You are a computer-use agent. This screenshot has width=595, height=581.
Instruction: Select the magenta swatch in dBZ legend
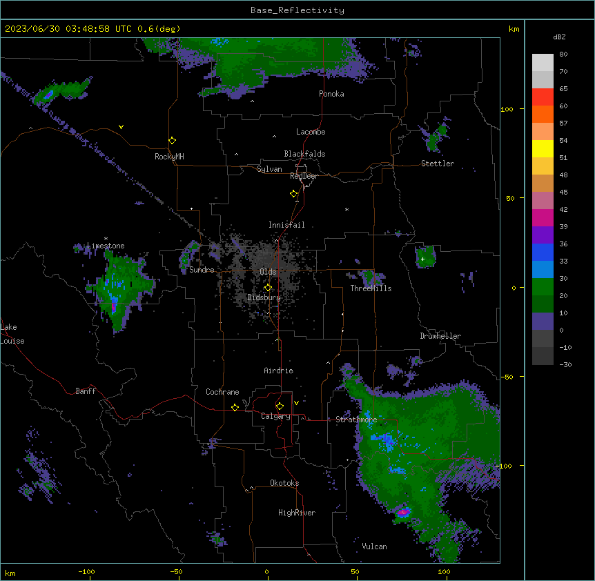(x=543, y=217)
